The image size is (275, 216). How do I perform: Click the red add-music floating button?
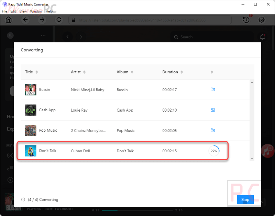click(268, 151)
